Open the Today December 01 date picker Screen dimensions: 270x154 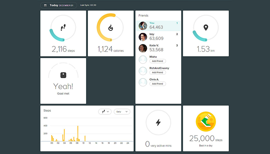(x=59, y=5)
